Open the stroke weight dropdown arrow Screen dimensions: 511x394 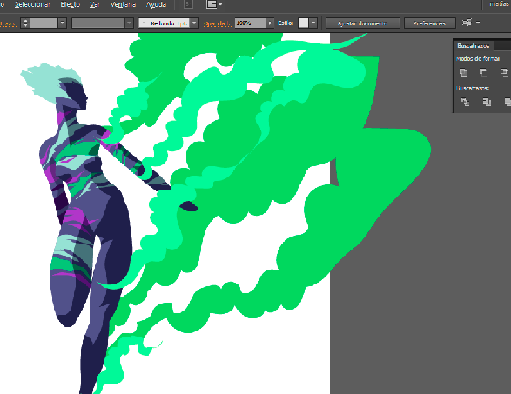pyautogui.click(x=63, y=23)
